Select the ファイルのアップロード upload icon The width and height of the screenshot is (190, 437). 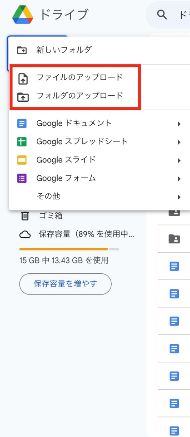point(23,78)
